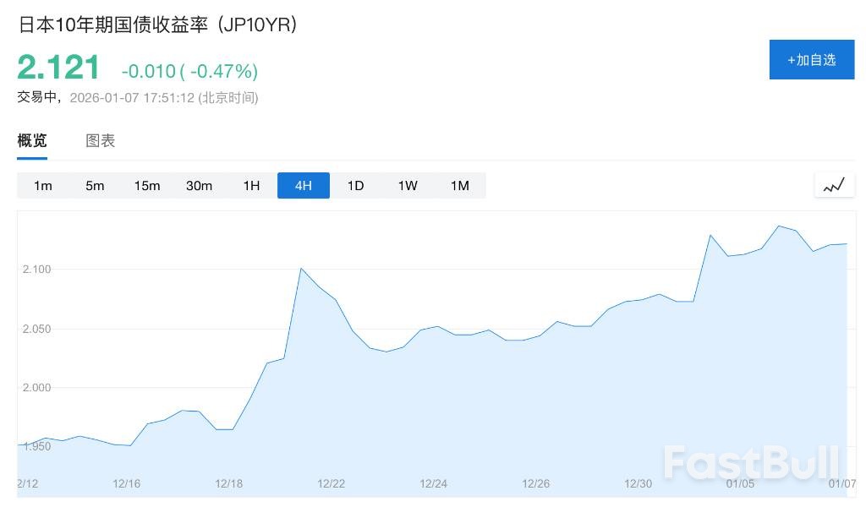Screen dimensions: 866x507
Task: Click the 2.100 y-axis label
Action: pos(37,269)
